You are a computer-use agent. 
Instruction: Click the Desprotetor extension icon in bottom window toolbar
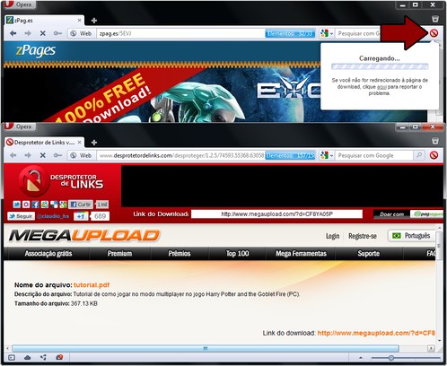click(434, 155)
